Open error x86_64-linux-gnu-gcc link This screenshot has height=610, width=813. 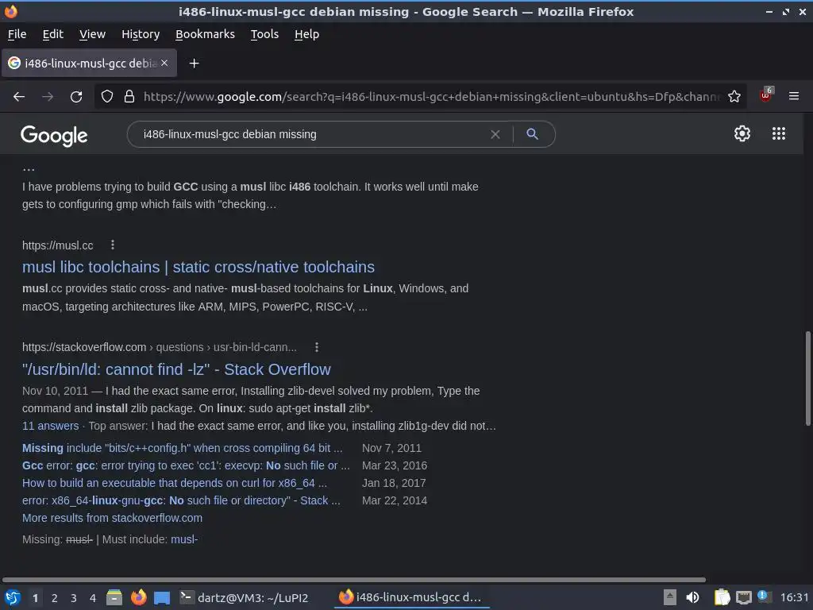[x=181, y=500]
